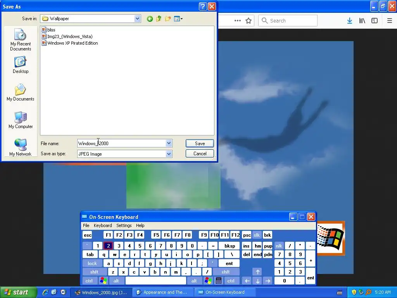Image resolution: width=397 pixels, height=298 pixels.
Task: Select Windows XP Pirated Edition file
Action: coord(70,43)
